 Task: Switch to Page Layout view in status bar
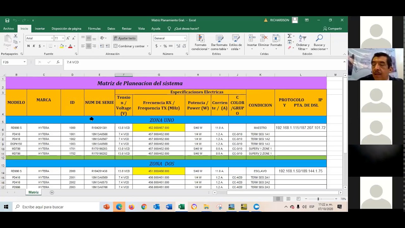(288, 199)
